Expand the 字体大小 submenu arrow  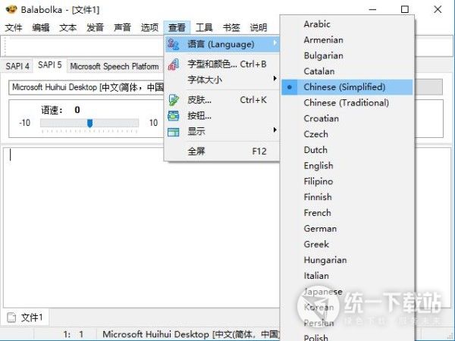[275, 79]
